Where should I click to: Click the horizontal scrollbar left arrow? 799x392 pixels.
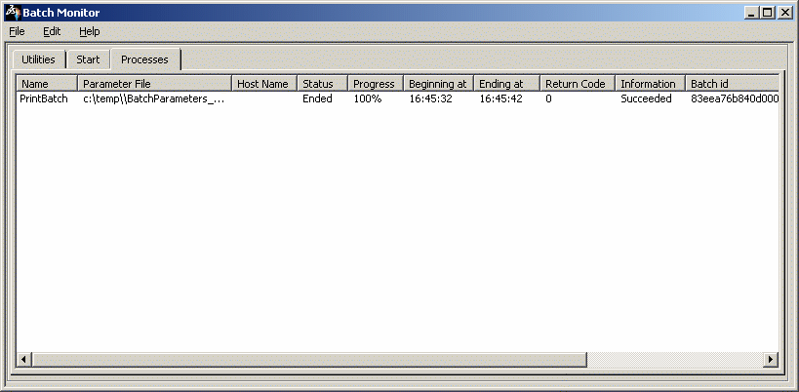click(23, 360)
